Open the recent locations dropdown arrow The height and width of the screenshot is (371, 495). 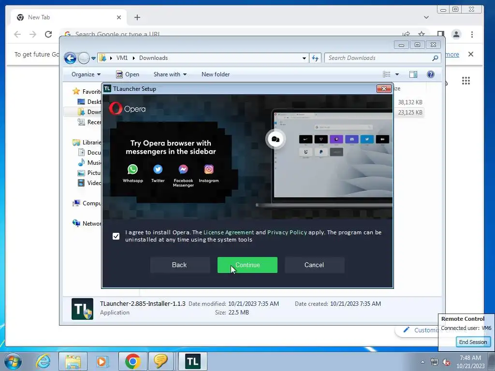click(x=93, y=58)
